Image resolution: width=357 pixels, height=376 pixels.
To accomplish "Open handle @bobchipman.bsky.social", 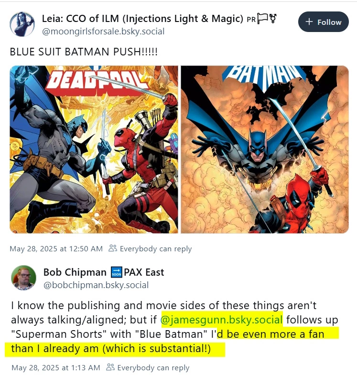I will (x=96, y=285).
